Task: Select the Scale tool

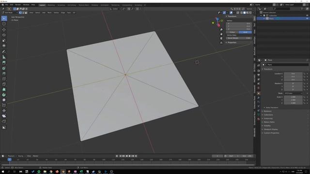Action: point(4,41)
